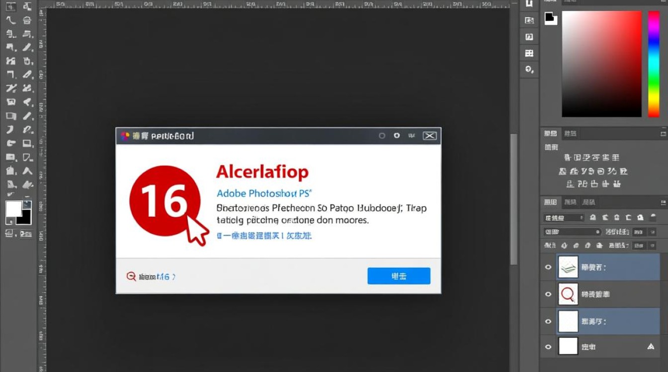The height and width of the screenshot is (372, 668).
Task: Click the bottom icon in the collapsed panel strip
Action: tap(529, 69)
